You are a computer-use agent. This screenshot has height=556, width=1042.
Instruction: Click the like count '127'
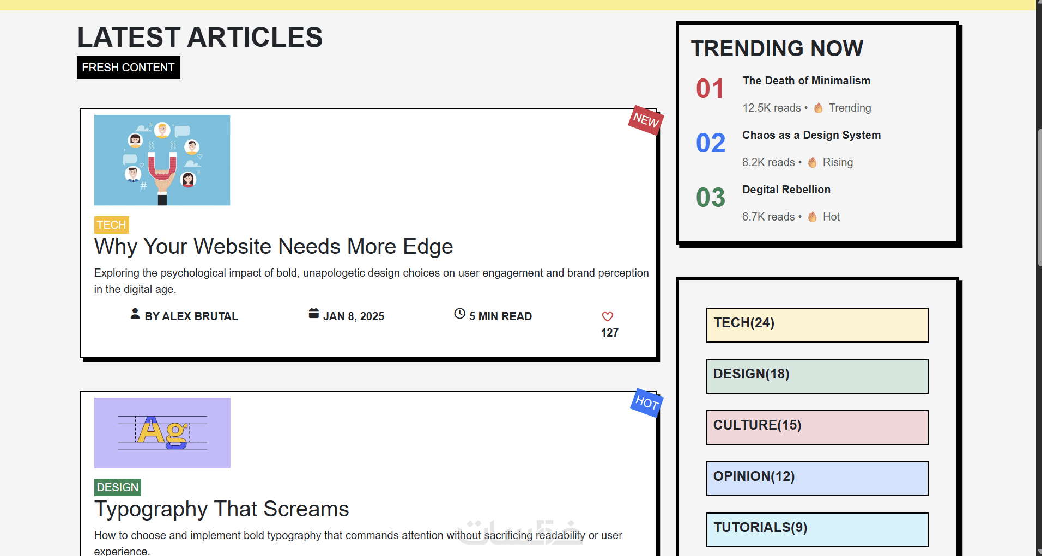[609, 333]
